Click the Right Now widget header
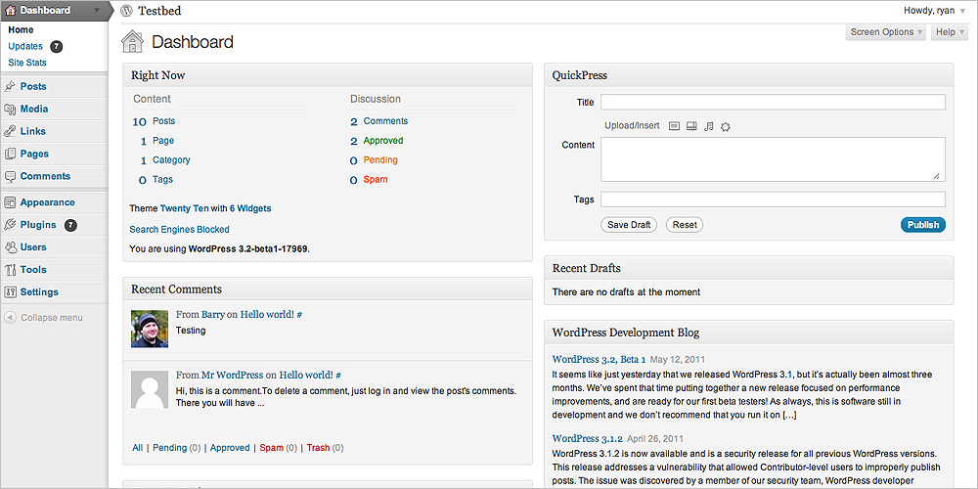Screen dimensions: 978x489 tap(328, 75)
